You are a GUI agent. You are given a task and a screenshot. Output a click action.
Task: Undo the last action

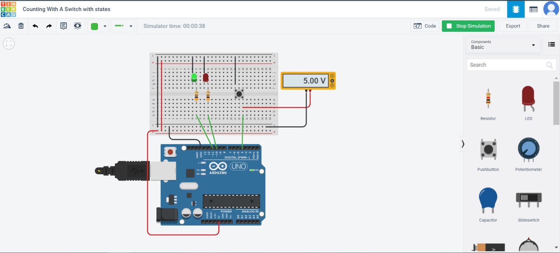point(35,26)
